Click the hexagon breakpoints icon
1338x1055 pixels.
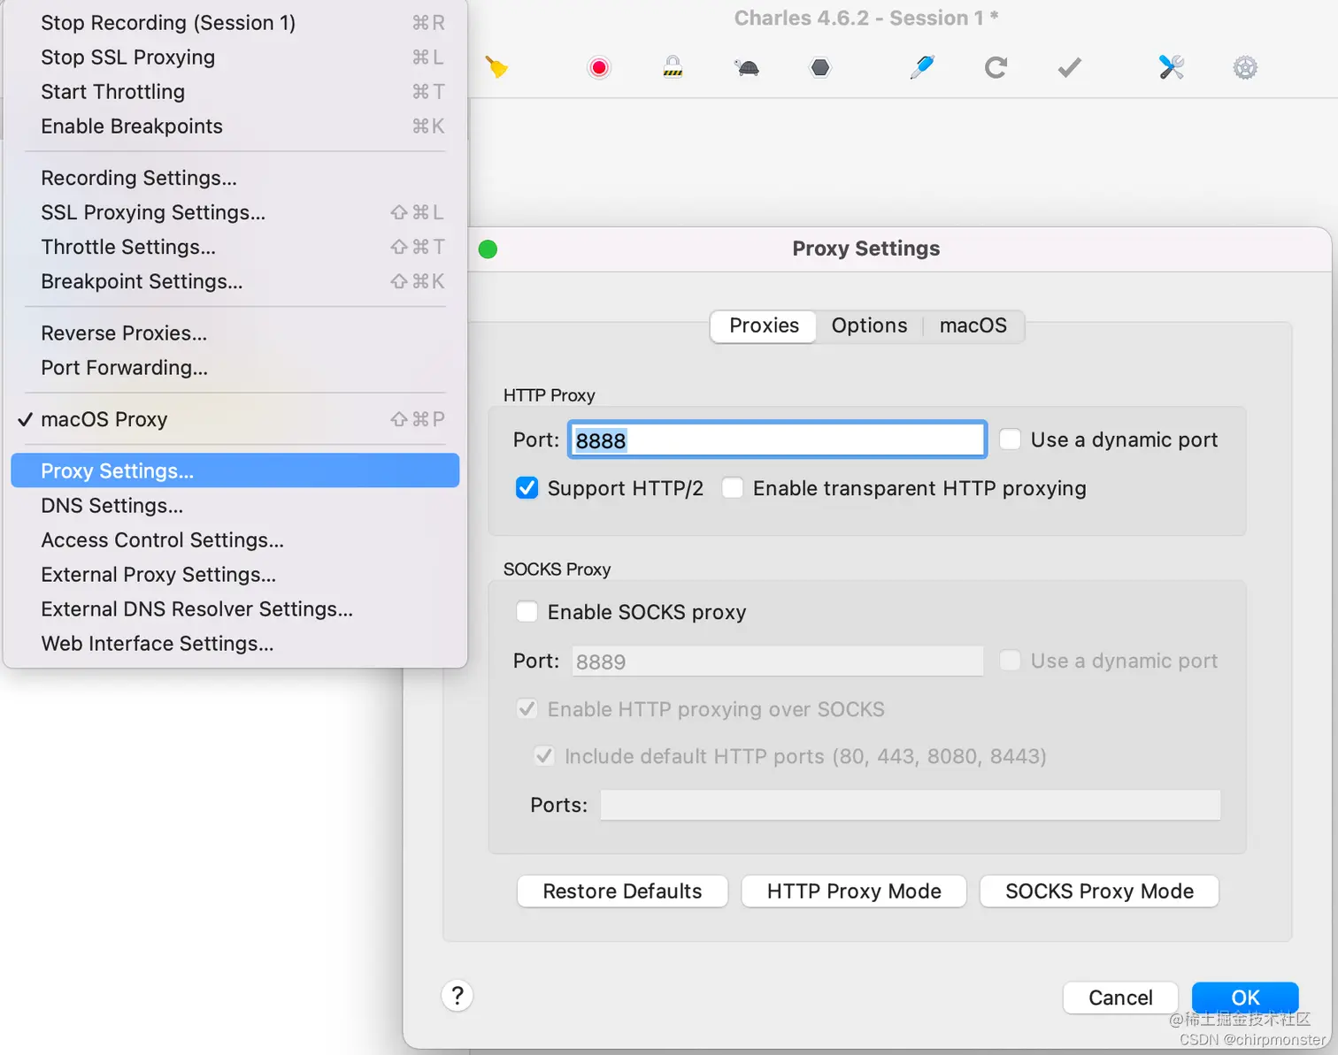(x=820, y=67)
